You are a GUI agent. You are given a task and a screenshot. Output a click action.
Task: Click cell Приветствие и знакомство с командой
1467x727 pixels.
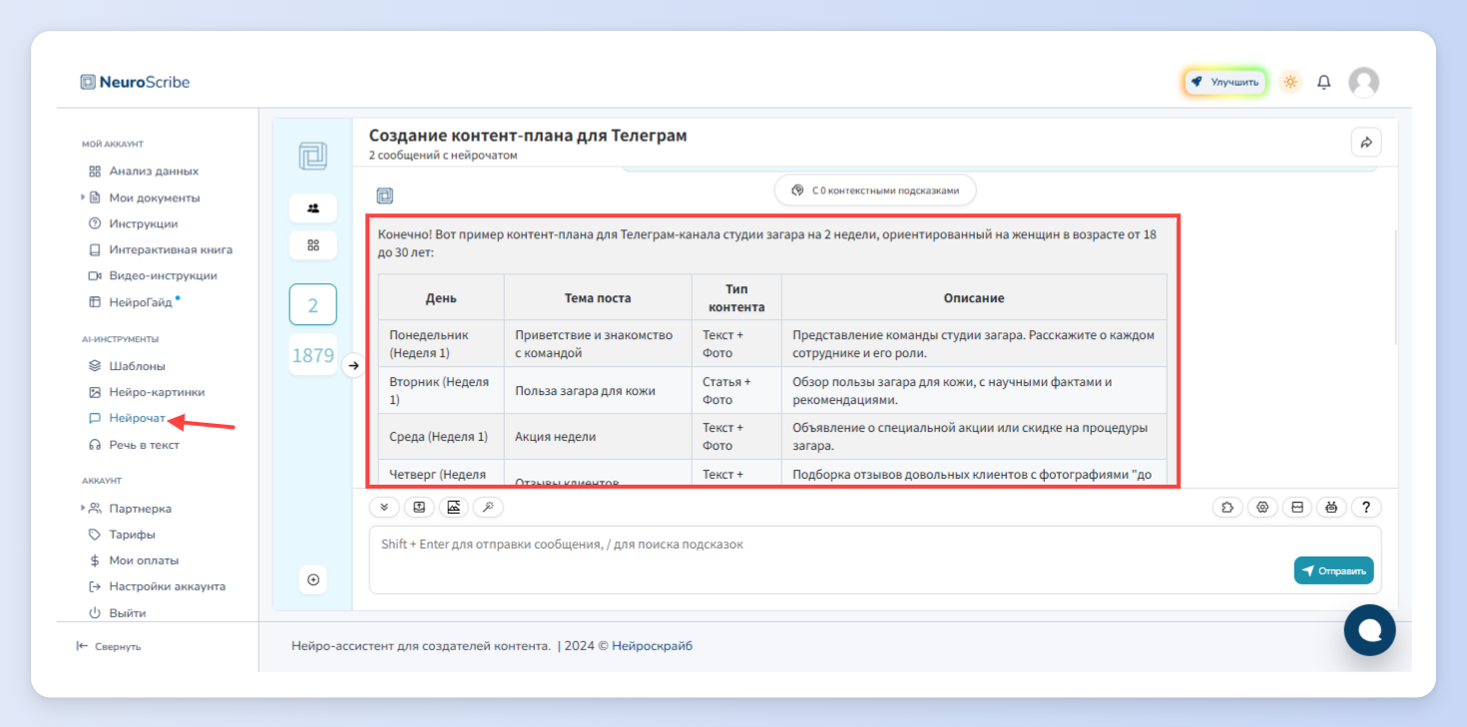(598, 344)
